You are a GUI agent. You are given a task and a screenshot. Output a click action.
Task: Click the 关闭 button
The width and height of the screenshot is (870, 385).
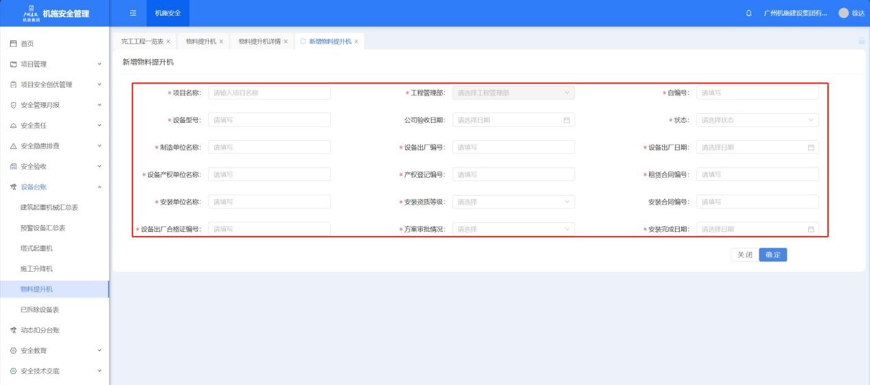(744, 255)
